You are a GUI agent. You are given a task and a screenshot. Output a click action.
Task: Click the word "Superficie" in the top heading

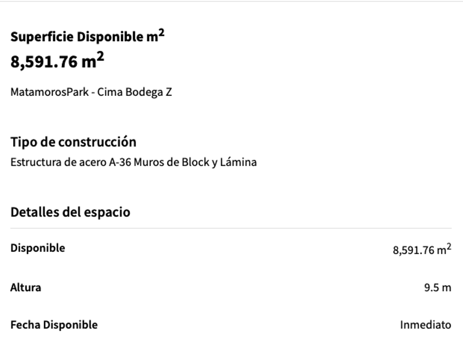click(x=42, y=37)
